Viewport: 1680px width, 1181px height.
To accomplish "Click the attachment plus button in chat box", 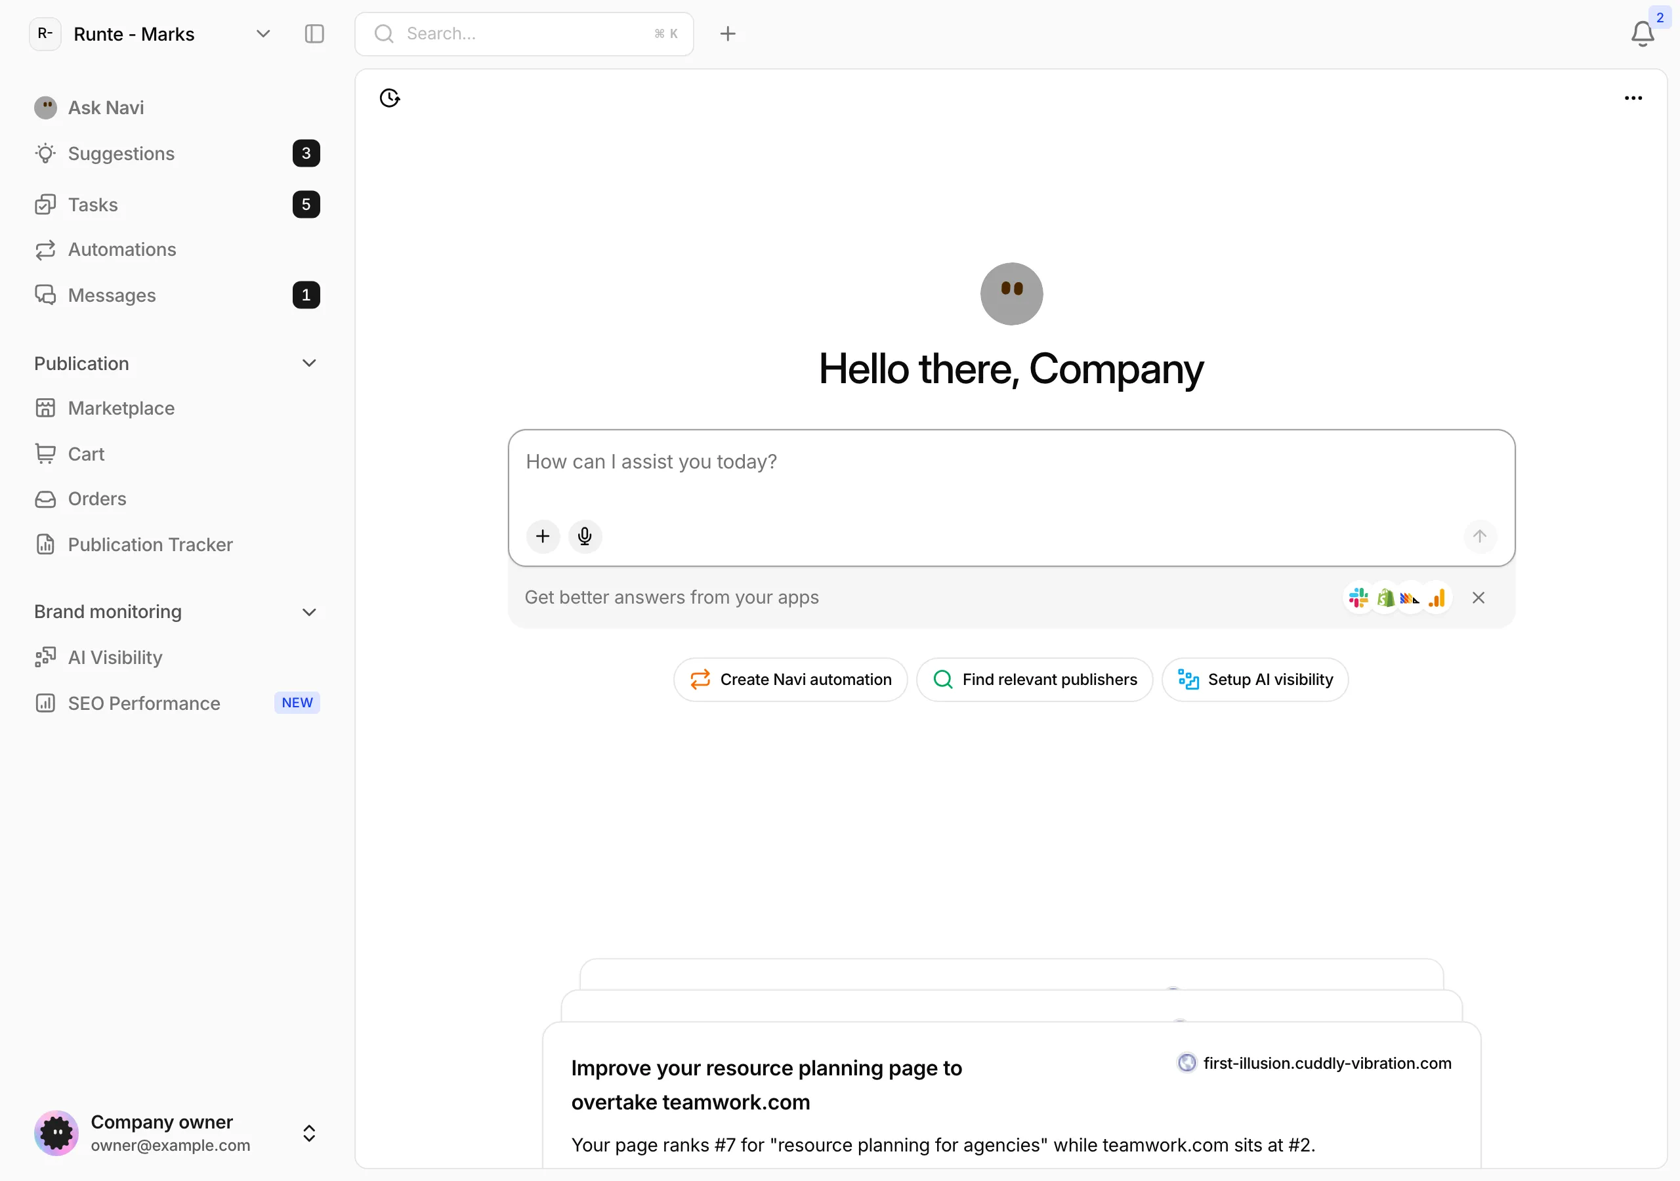I will 542,536.
